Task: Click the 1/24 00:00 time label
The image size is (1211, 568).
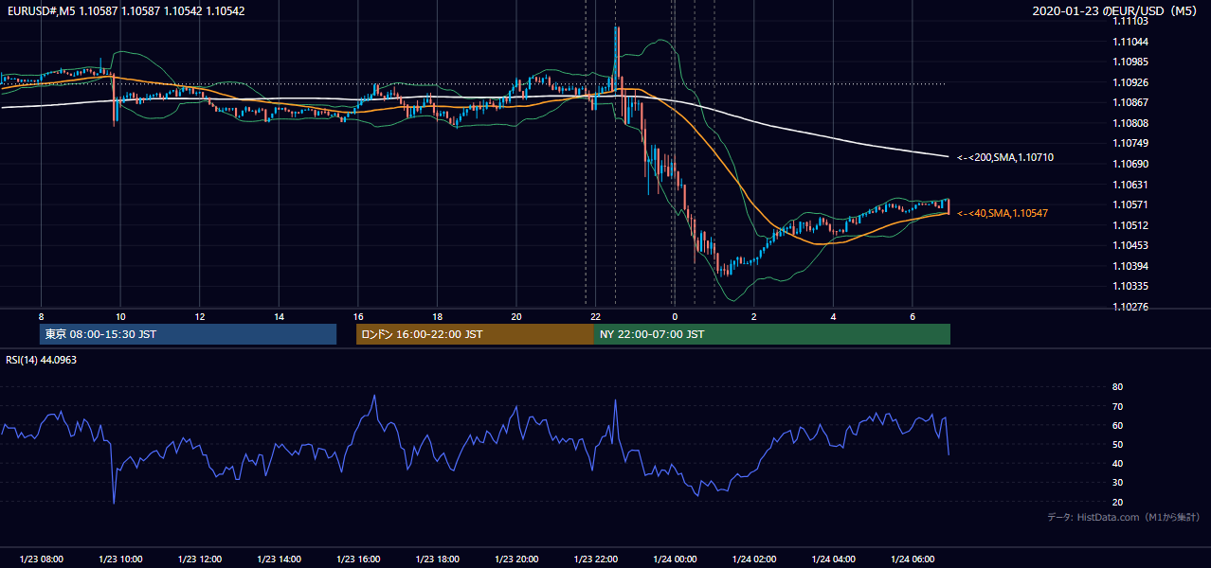Action: [x=675, y=559]
